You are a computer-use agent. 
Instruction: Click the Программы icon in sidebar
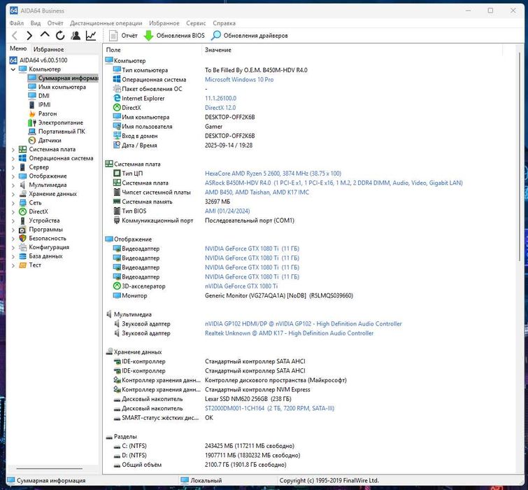pyautogui.click(x=22, y=230)
